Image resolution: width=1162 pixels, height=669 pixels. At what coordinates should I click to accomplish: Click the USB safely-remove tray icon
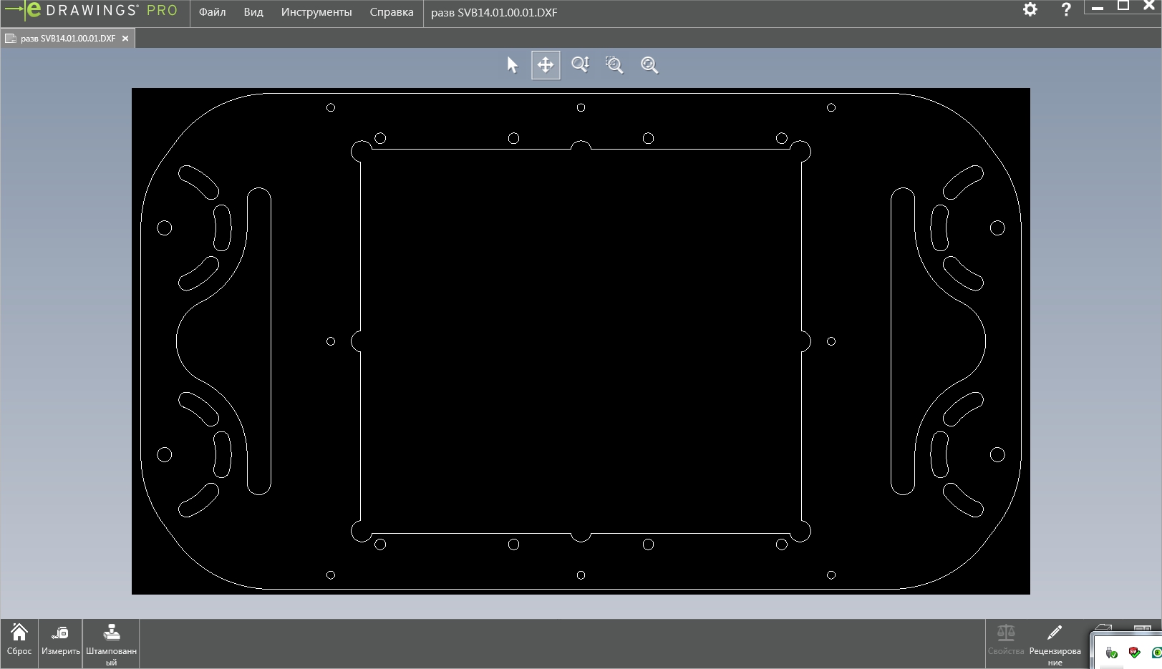pos(1111,653)
